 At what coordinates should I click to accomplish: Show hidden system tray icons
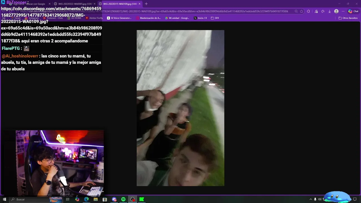coord(311,199)
